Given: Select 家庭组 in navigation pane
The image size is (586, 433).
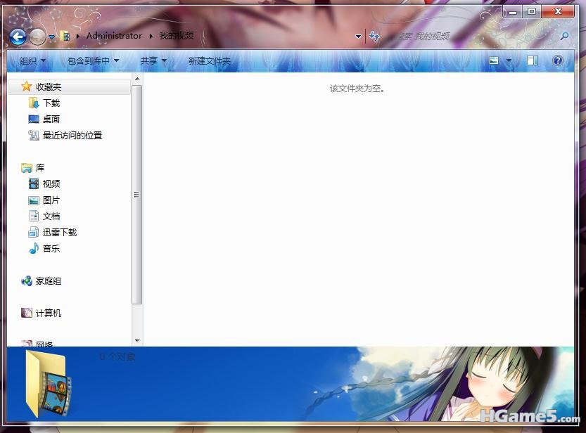Looking at the screenshot, I should (x=49, y=280).
